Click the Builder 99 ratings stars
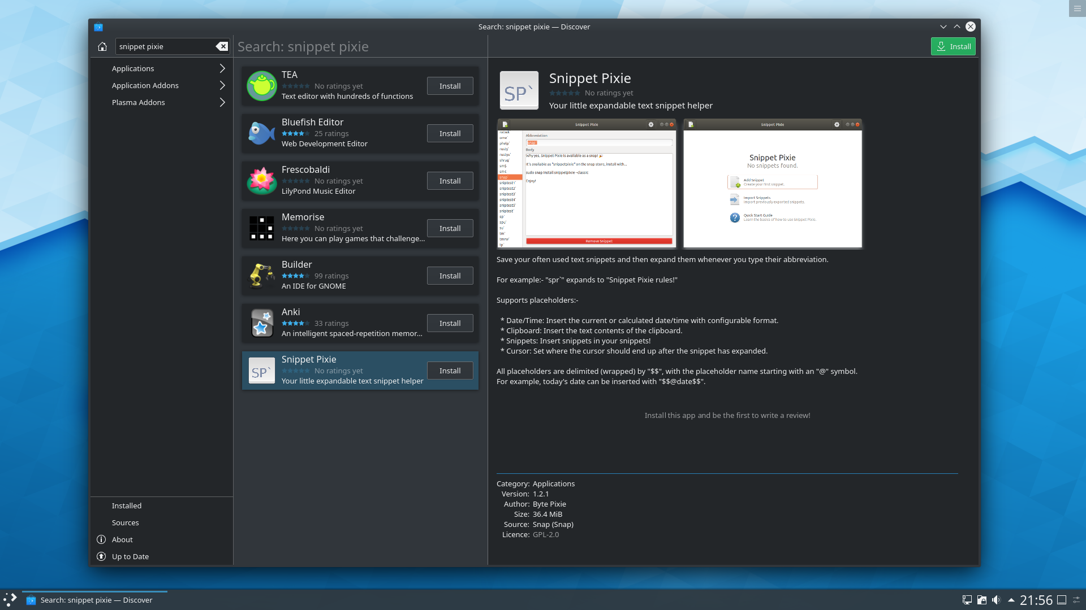The height and width of the screenshot is (610, 1086). (x=295, y=276)
